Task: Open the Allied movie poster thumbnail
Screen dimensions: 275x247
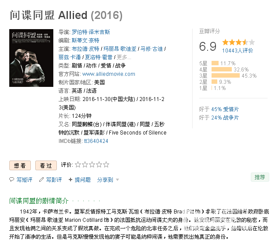Action: [31, 58]
